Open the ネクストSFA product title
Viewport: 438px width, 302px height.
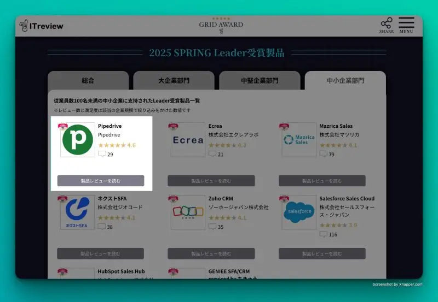pyautogui.click(x=112, y=198)
